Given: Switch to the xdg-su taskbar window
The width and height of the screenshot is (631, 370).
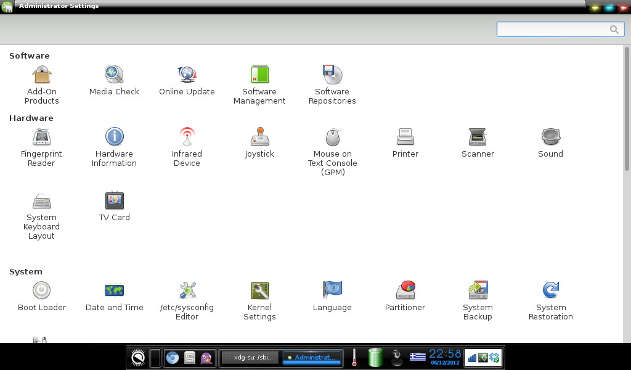Looking at the screenshot, I should point(250,358).
